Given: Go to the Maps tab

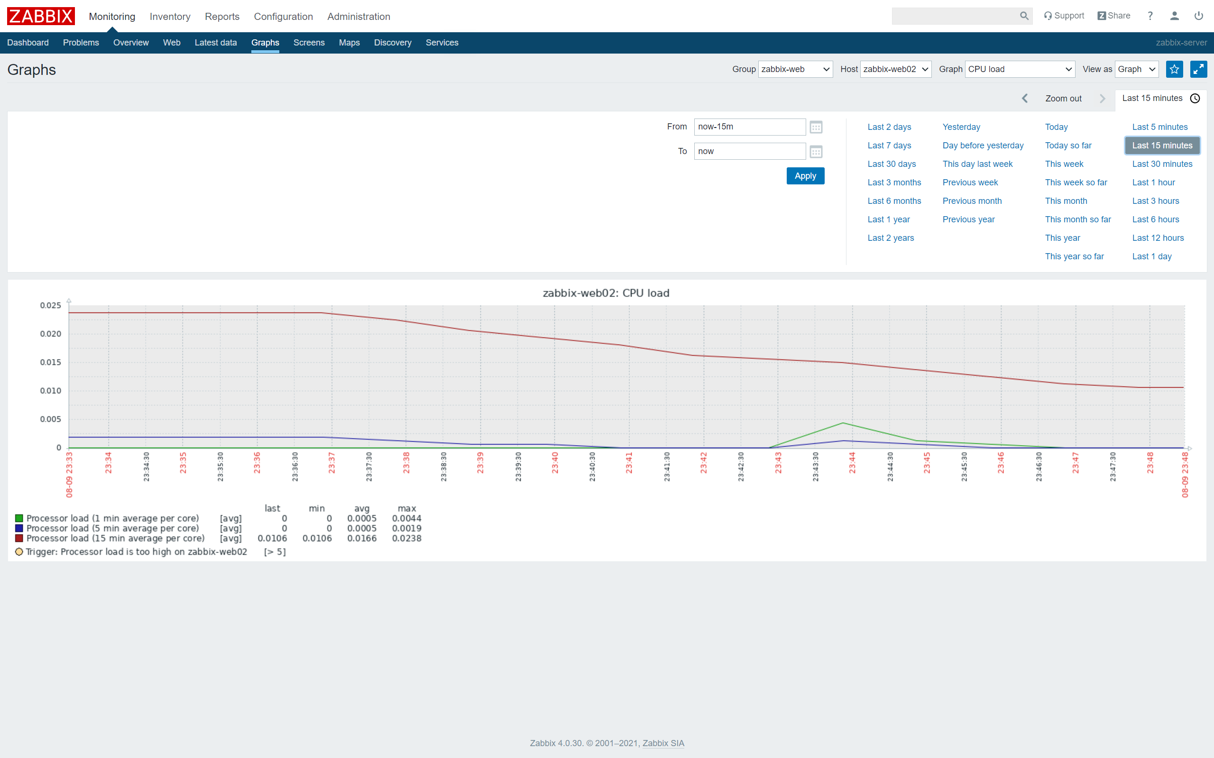Looking at the screenshot, I should click(x=349, y=43).
